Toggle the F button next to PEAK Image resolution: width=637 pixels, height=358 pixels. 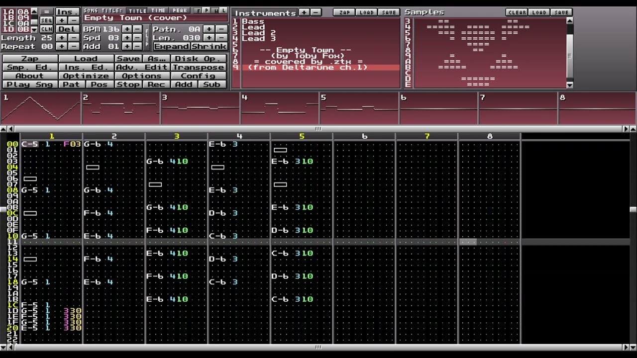click(198, 10)
